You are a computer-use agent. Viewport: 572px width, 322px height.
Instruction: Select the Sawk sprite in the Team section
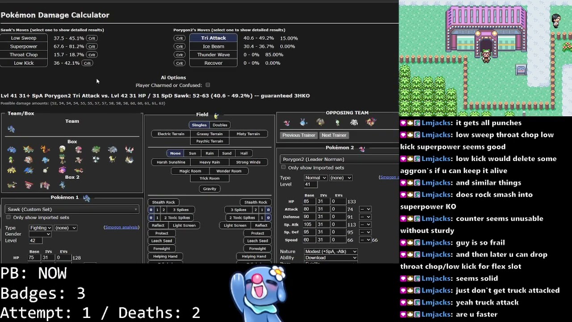coord(11,129)
